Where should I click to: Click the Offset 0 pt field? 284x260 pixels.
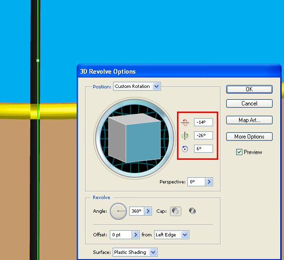pyautogui.click(x=121, y=234)
